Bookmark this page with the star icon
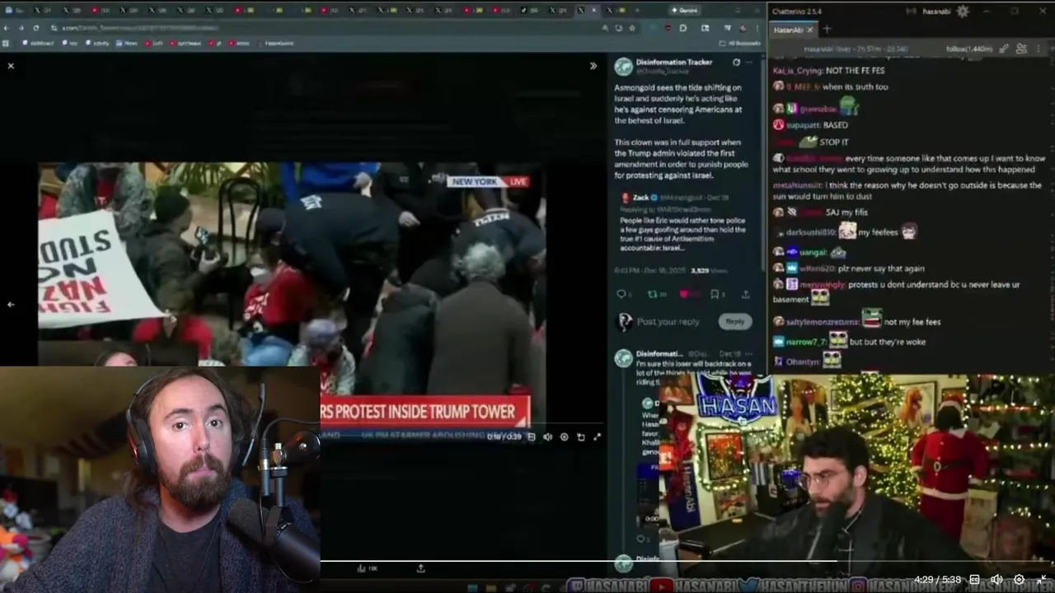1055x593 pixels. click(632, 27)
